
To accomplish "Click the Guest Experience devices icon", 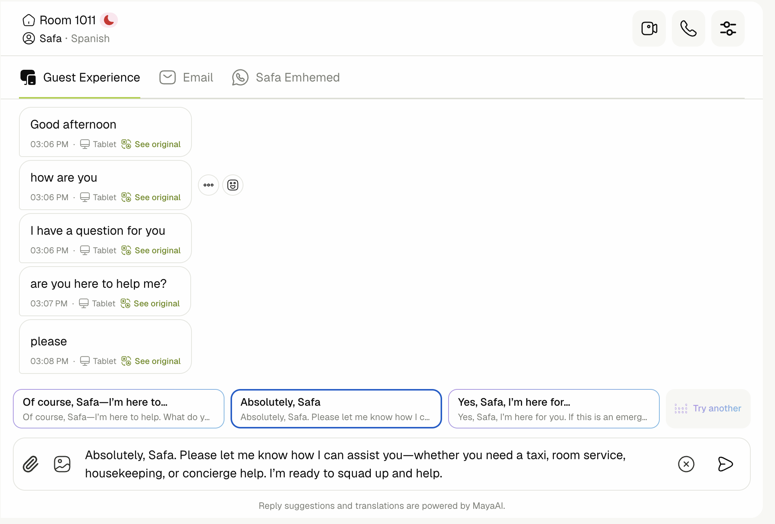I will pos(28,77).
